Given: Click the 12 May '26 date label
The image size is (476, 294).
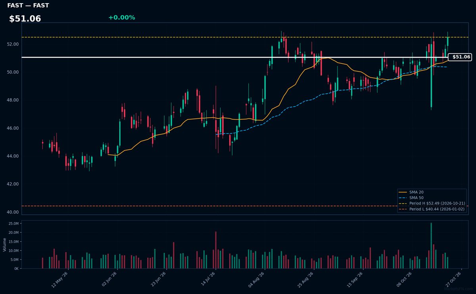Looking at the screenshot, I should coord(60,280).
